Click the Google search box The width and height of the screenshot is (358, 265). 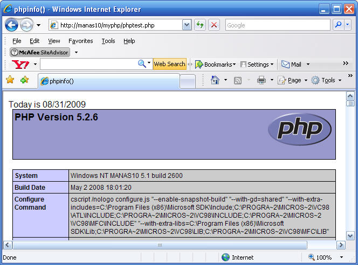click(x=278, y=25)
